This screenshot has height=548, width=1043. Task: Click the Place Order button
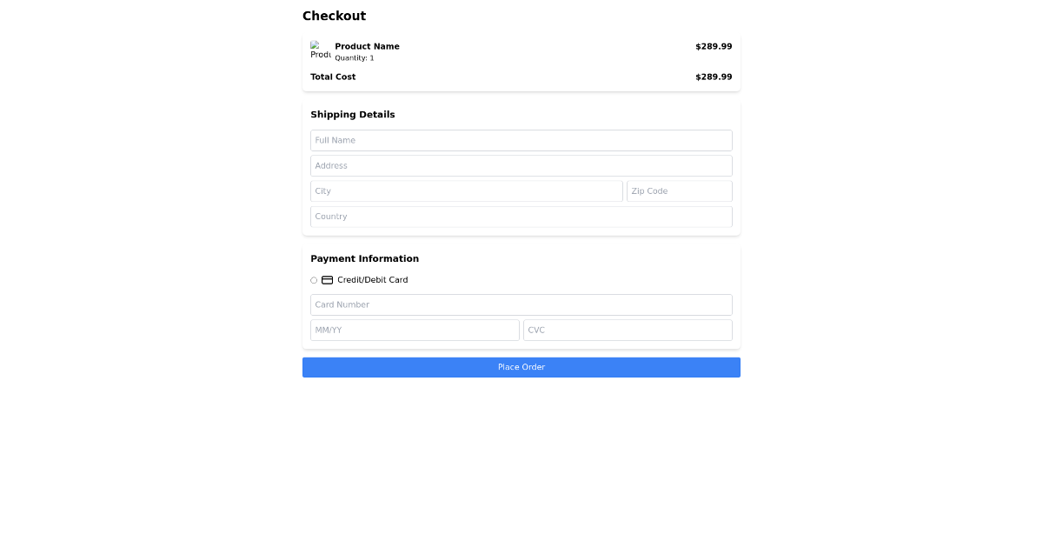tap(521, 367)
